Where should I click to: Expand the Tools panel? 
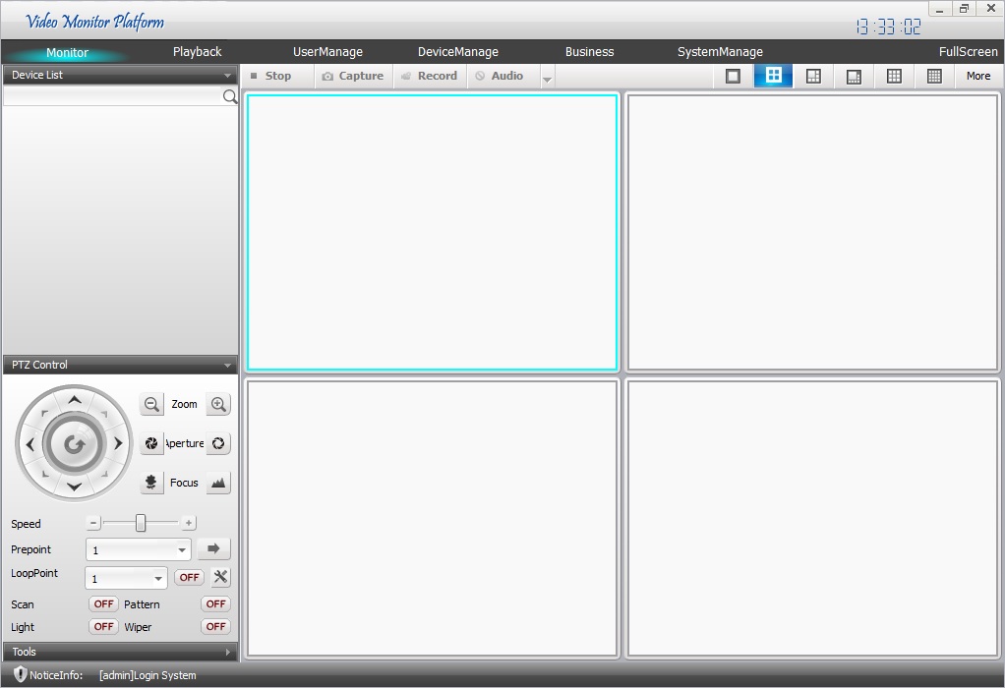(x=120, y=652)
